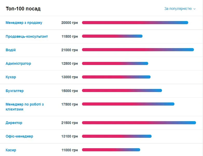
Task: Click the 15000 грн salary for Бухгалтер
Action: click(70, 91)
